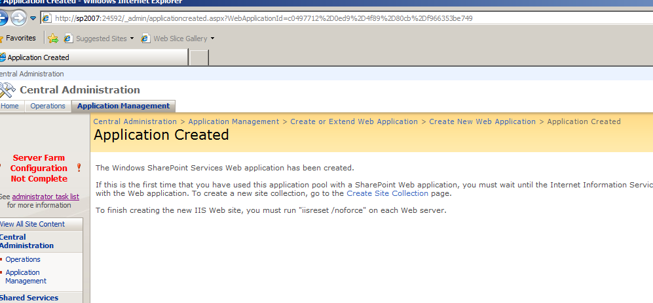
Task: Click the browser Forward arrow button
Action: [19, 18]
